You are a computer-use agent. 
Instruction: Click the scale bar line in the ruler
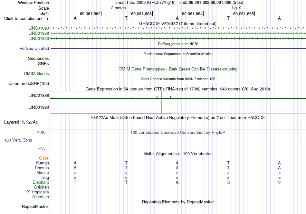178,8
